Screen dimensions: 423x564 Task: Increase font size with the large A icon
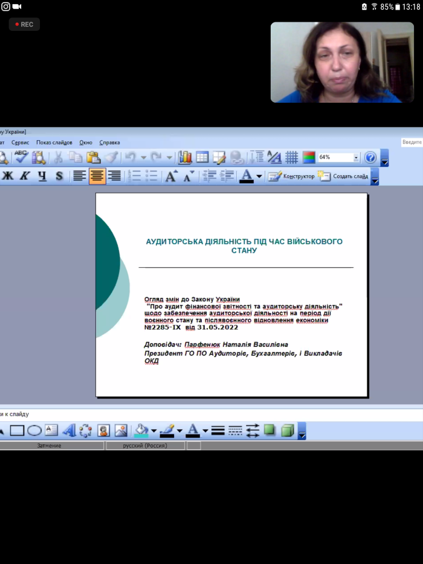(x=171, y=177)
